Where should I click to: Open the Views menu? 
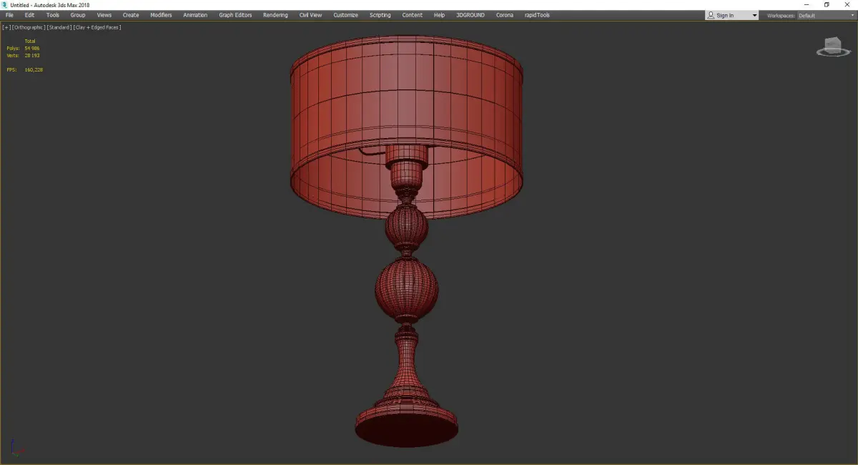(104, 15)
